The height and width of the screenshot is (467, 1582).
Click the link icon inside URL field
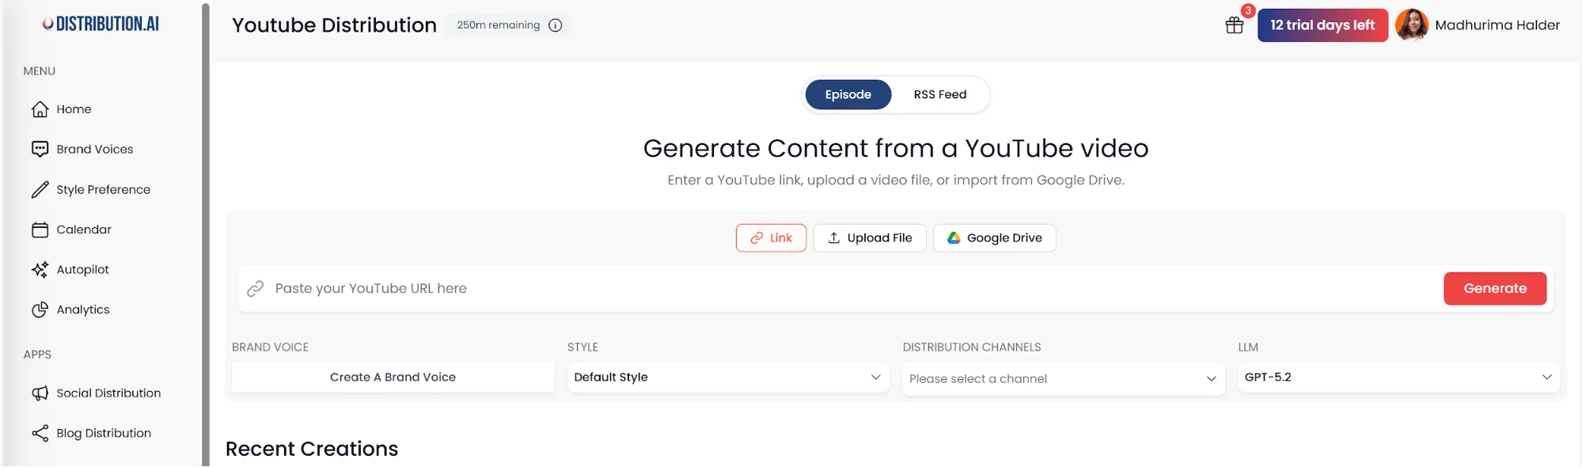(255, 288)
